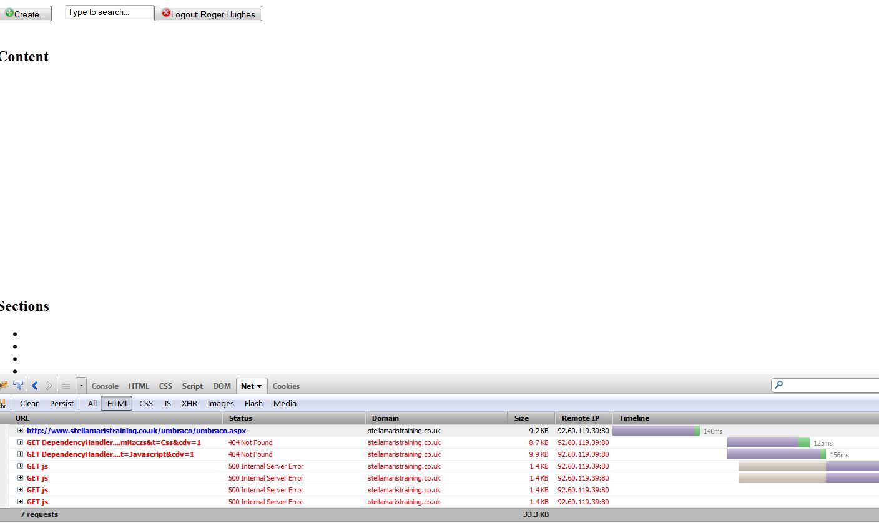879x523 pixels.
Task: Expand the DependencyHandler Css request row
Action: click(x=20, y=442)
